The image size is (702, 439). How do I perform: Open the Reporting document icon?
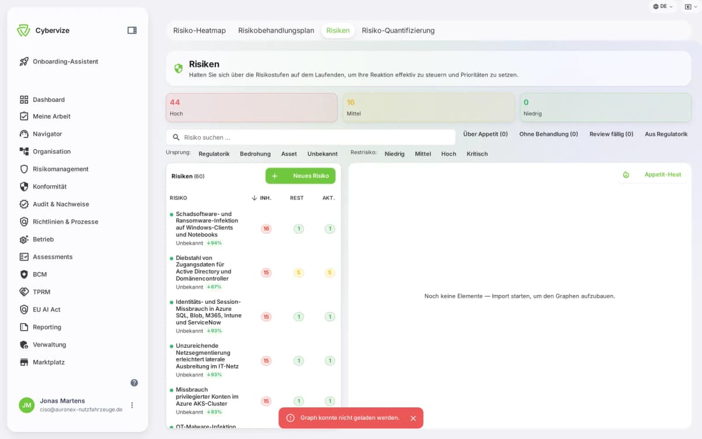click(x=24, y=327)
